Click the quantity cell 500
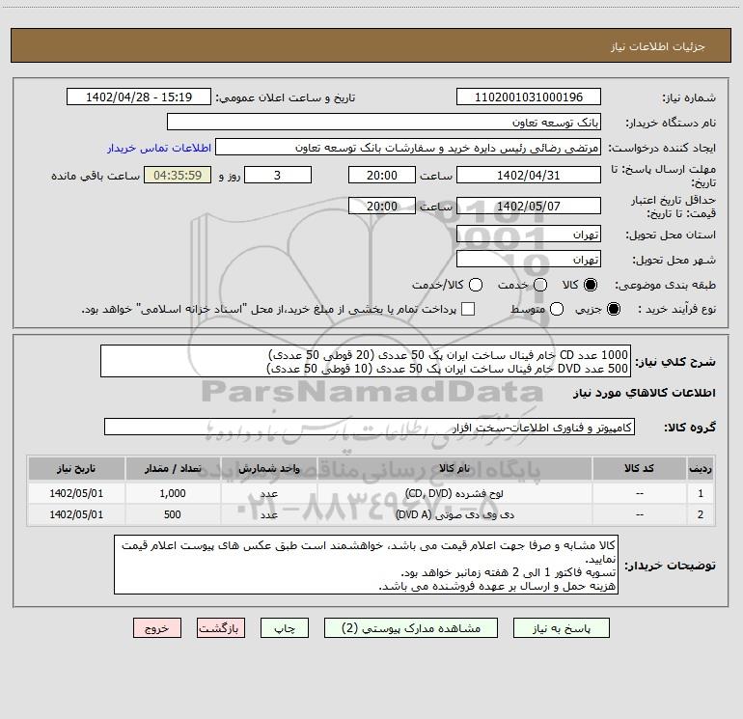 point(173,514)
